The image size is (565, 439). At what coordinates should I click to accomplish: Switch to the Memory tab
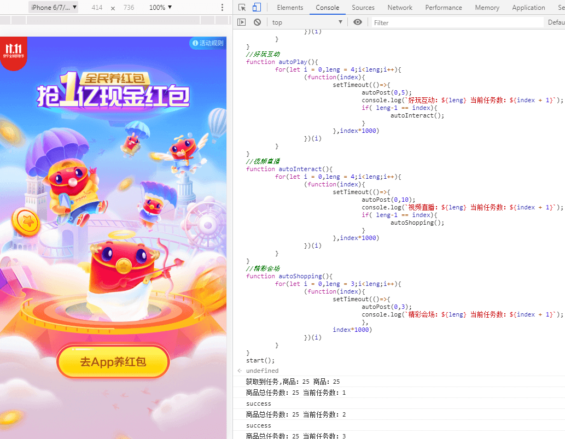(x=487, y=8)
